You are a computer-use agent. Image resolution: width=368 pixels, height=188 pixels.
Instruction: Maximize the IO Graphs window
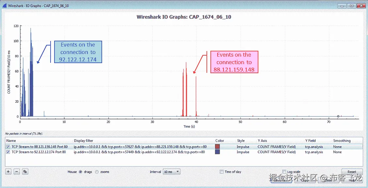[351, 6]
